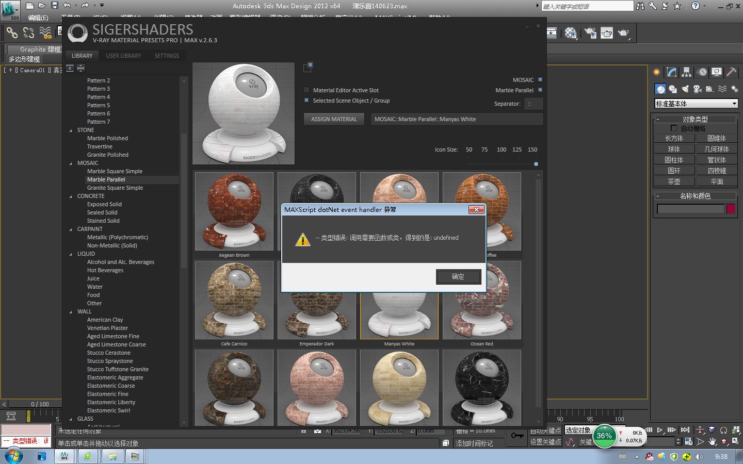Screen dimensions: 743x464
Task: Click the New Scene icon
Action: click(x=30, y=6)
